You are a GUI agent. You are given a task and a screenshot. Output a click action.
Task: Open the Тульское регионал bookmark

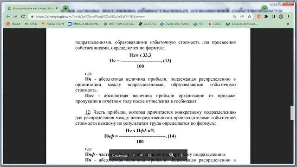tap(242, 24)
